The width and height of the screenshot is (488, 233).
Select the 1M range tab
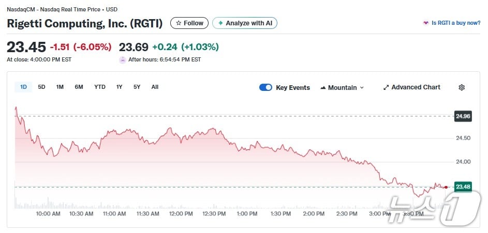[60, 87]
